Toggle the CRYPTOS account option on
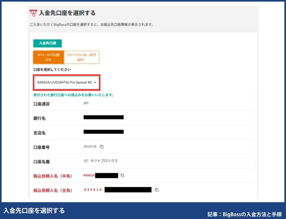Screen dimensions: 286x219 (x=82, y=57)
